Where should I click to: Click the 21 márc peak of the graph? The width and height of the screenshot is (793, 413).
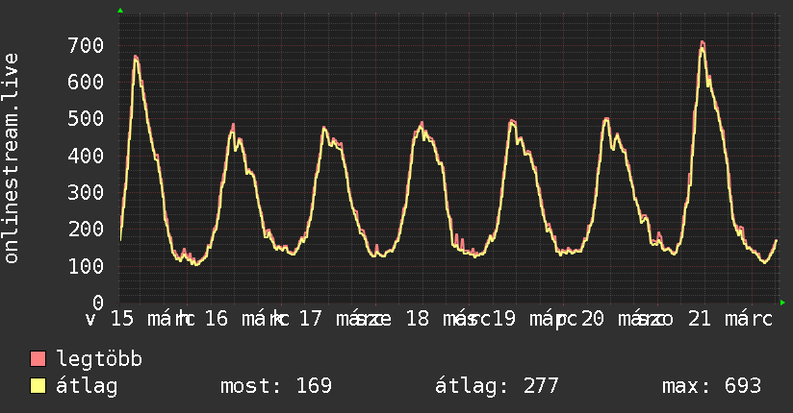tap(703, 44)
